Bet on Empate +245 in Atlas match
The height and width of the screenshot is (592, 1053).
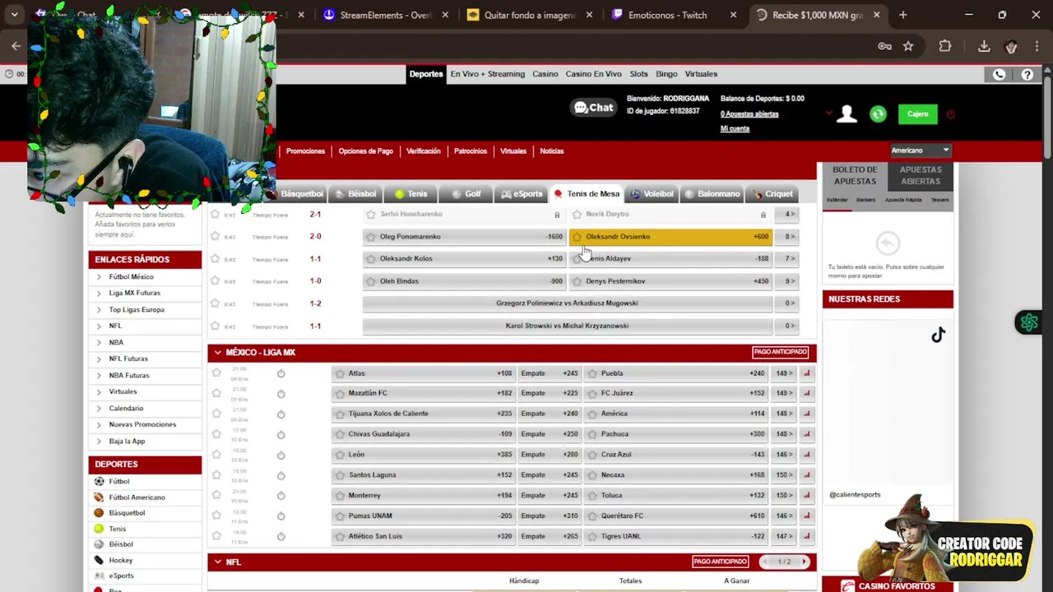coord(549,373)
